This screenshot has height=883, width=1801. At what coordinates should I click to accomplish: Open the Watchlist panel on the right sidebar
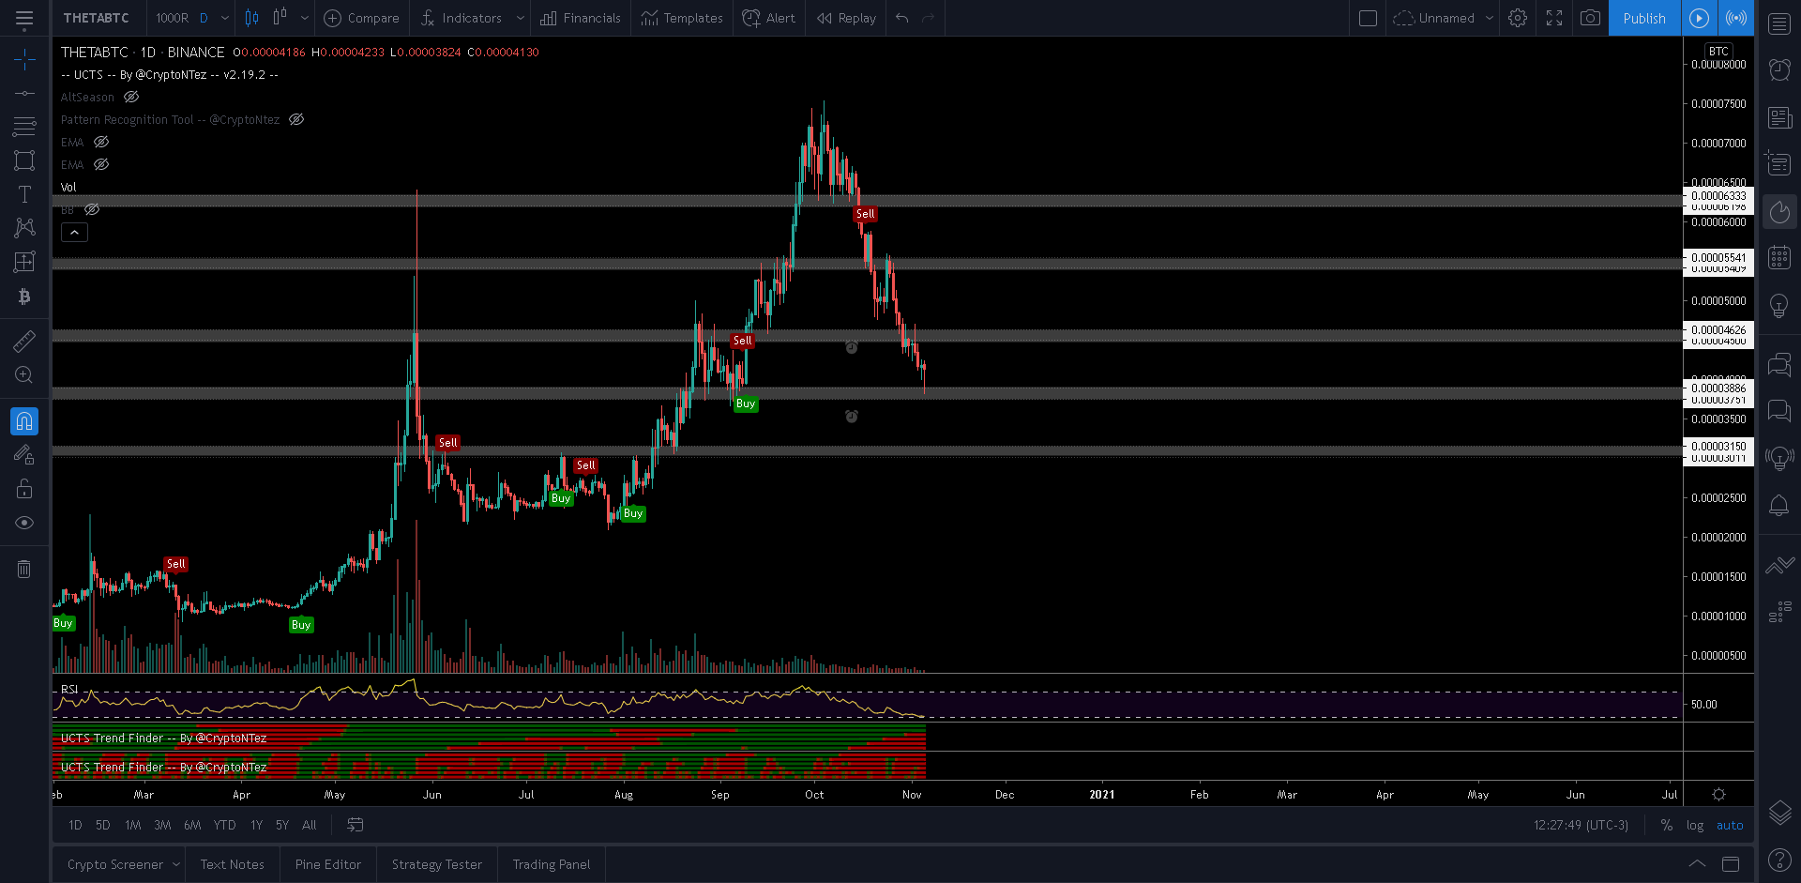click(x=1778, y=23)
